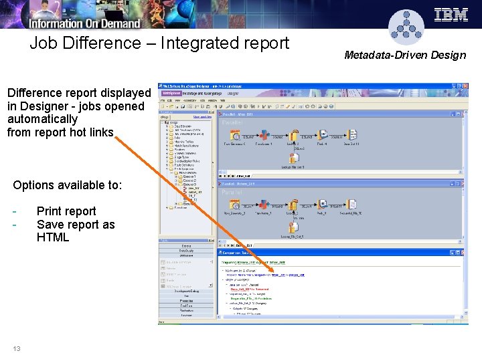This screenshot has height=361, width=482.
Task: Click the yellow Open folder toolbar icon
Action: (171, 106)
